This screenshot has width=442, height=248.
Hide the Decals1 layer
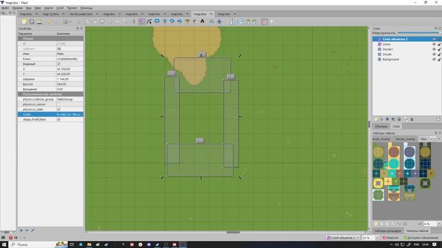434,49
